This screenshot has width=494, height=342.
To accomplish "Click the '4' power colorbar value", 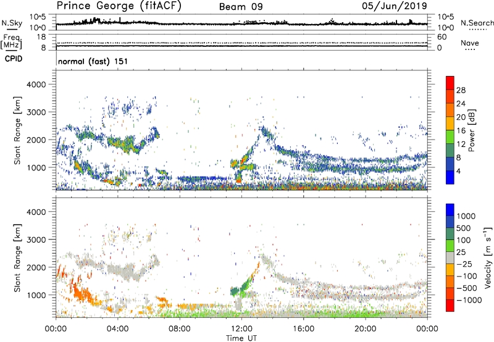I will [458, 171].
